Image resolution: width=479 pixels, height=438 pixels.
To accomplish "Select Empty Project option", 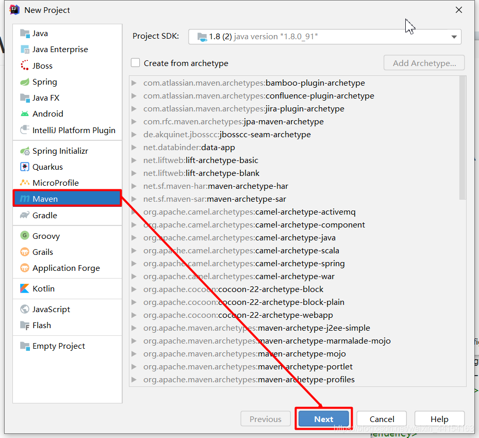I will click(x=67, y=346).
